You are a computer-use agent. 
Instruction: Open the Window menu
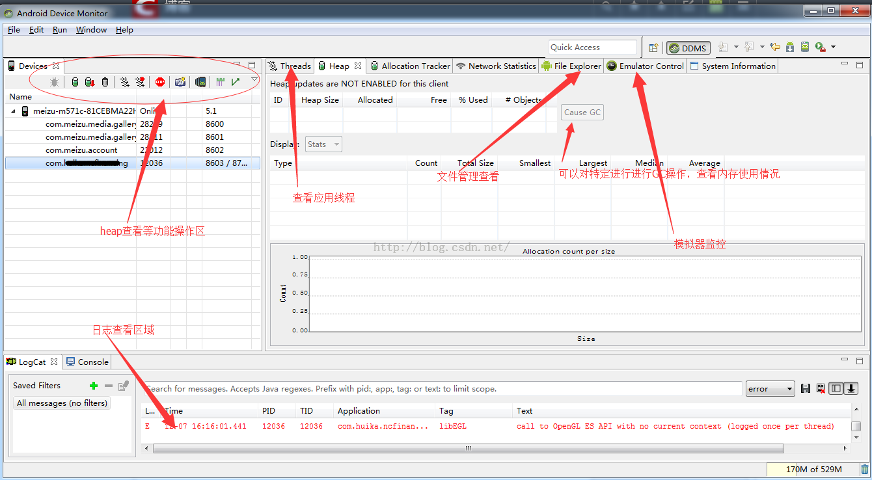tap(91, 29)
